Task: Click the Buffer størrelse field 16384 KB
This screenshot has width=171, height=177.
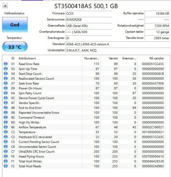Action: pos(157,13)
